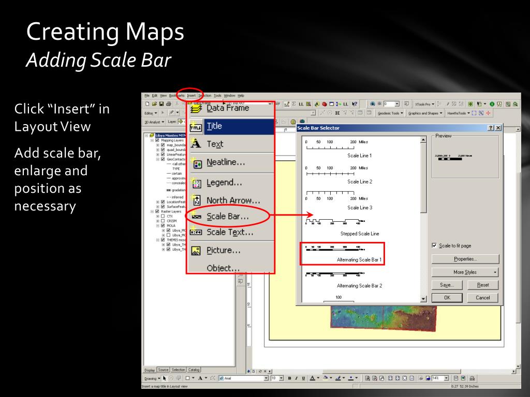Click the Legend icon in Insert menu
This screenshot has height=397, width=530.
(196, 183)
